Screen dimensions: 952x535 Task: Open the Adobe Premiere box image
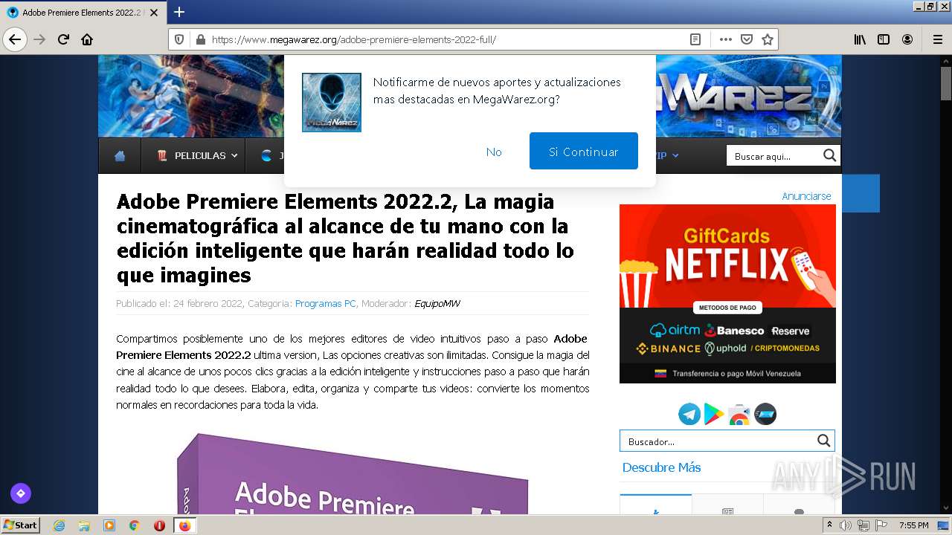(353, 473)
